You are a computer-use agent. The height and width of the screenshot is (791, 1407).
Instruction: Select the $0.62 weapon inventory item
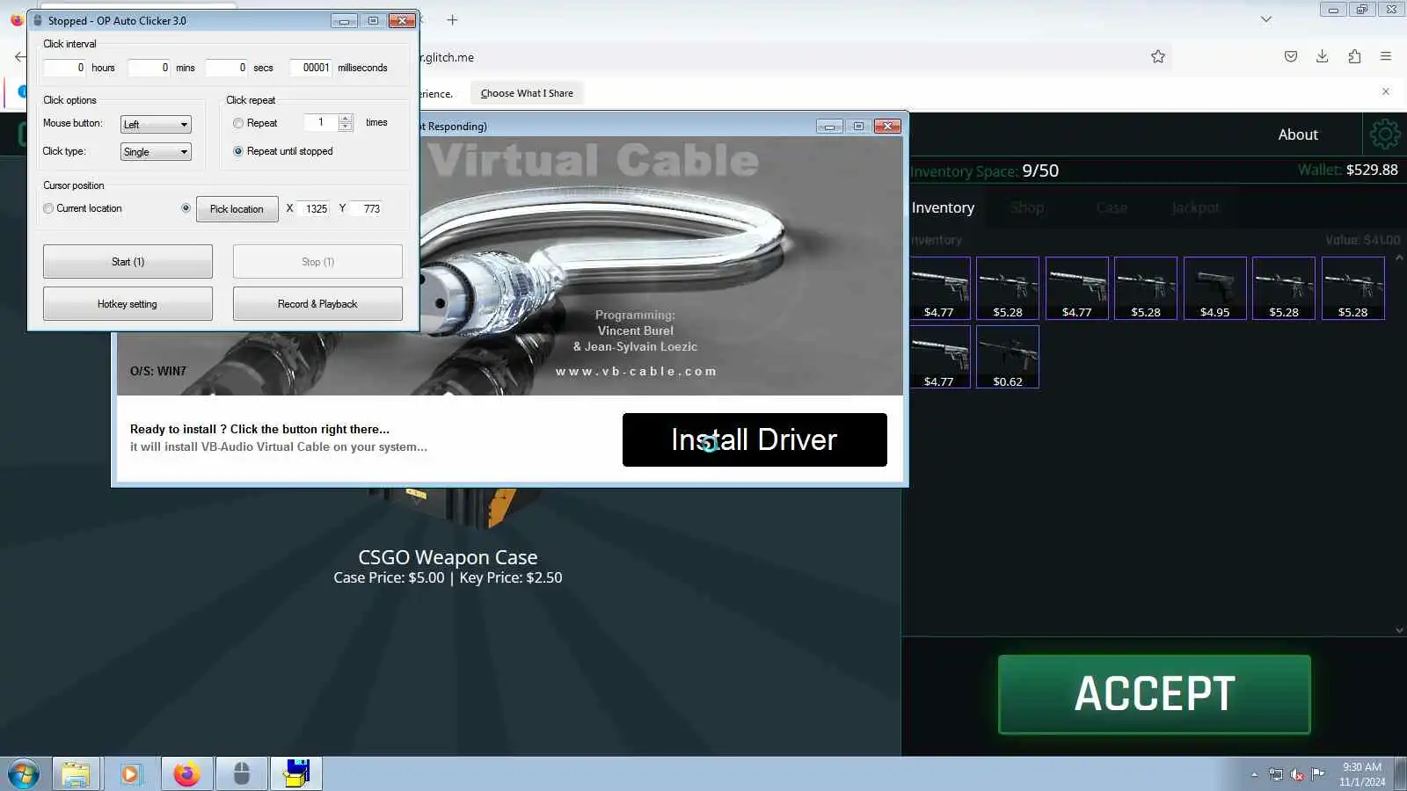[x=1008, y=357]
